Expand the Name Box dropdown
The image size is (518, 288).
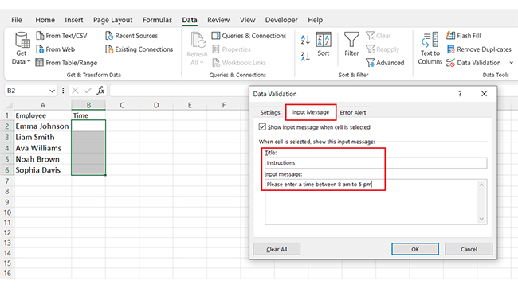tap(52, 91)
